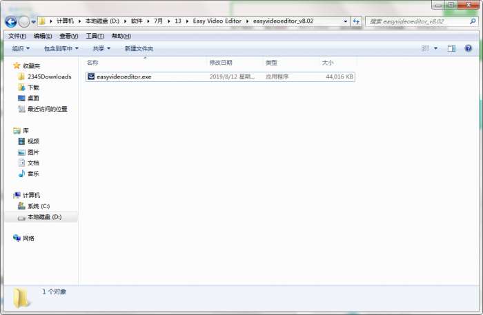Go back with the blue Back arrow

pos(11,21)
